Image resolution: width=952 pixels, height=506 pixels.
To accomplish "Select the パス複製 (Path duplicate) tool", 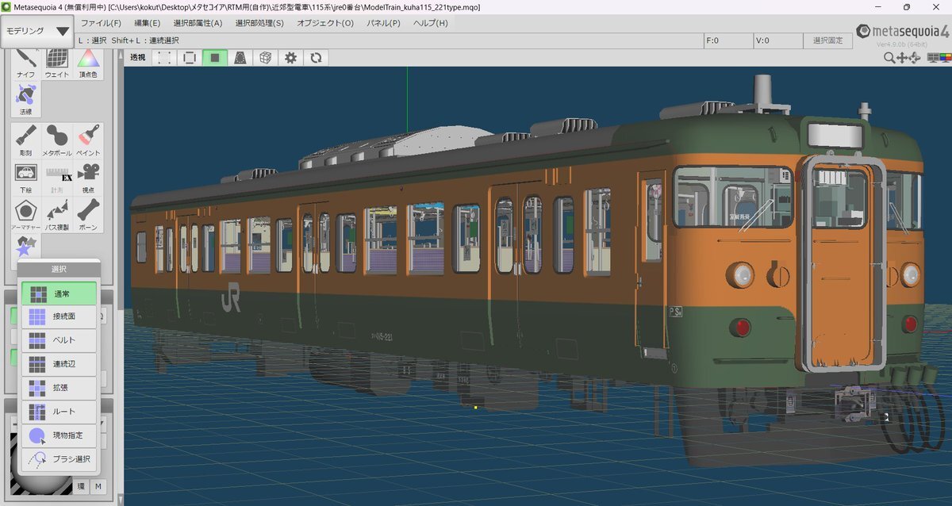I will coord(57,215).
